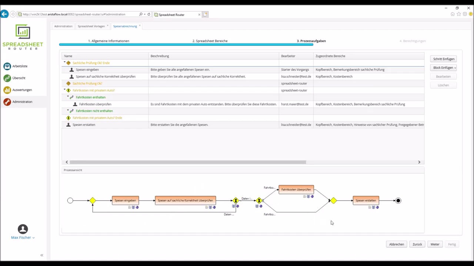This screenshot has width=474, height=266.
Task: Select the 'Spesen erstatten' diagram box
Action: (x=365, y=200)
